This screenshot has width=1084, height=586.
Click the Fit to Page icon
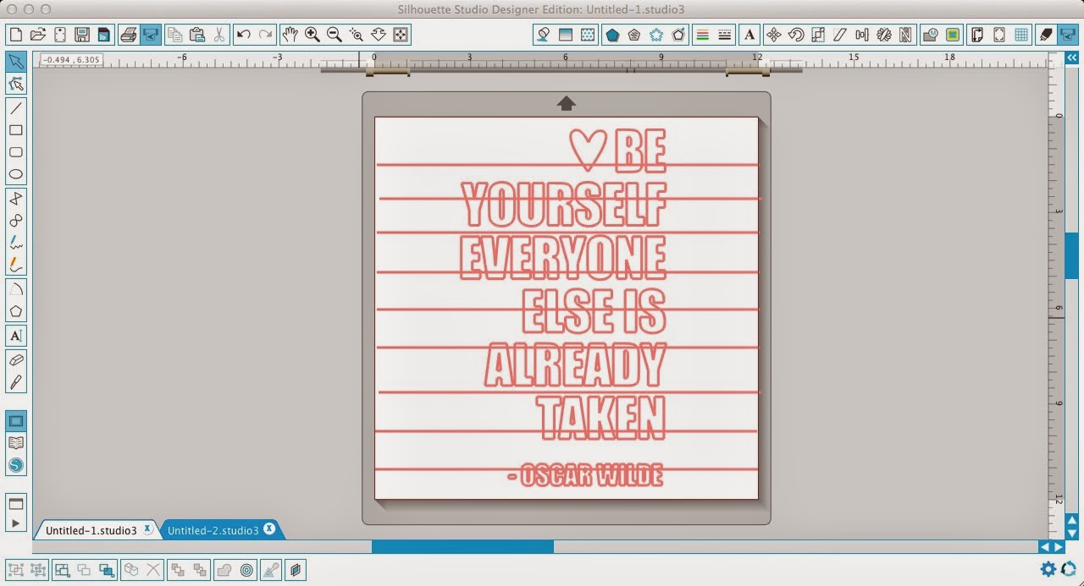pos(398,35)
